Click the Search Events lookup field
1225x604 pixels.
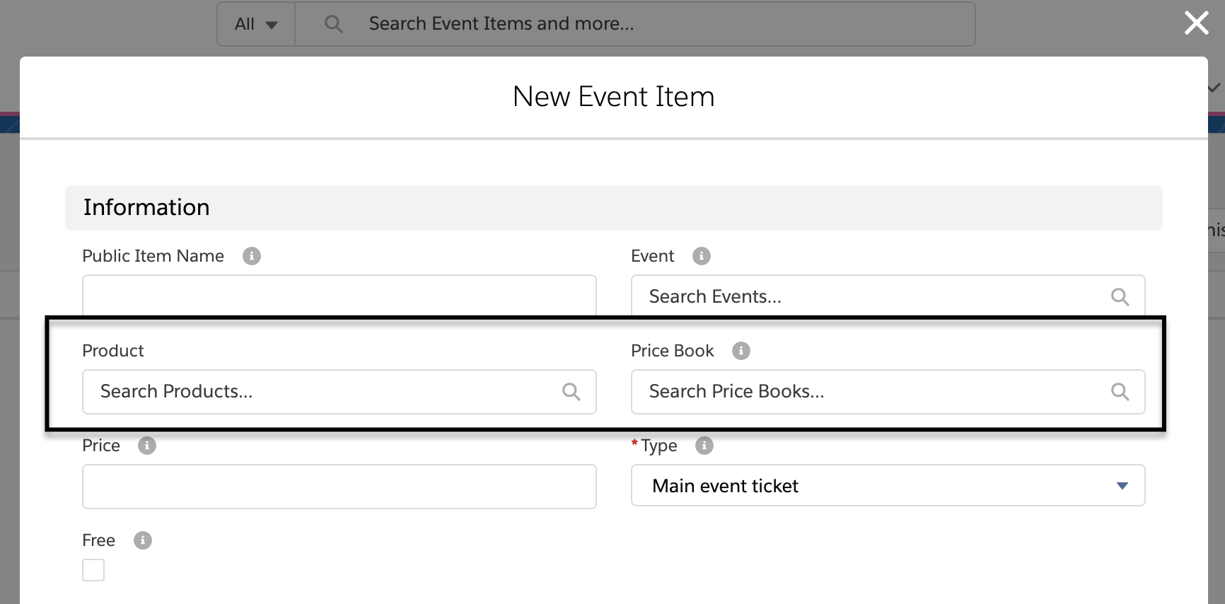click(888, 296)
